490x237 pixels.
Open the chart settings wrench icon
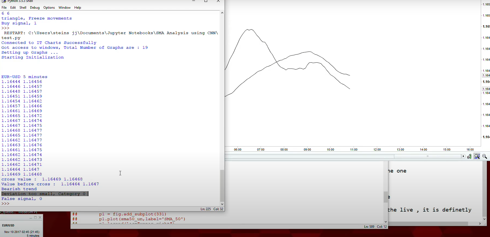(469, 157)
